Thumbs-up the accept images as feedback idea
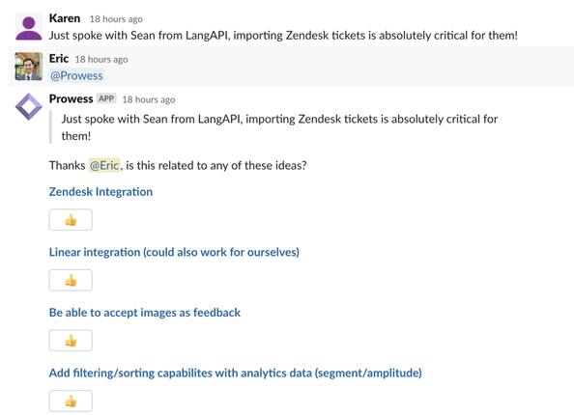574x415 pixels. (71, 341)
